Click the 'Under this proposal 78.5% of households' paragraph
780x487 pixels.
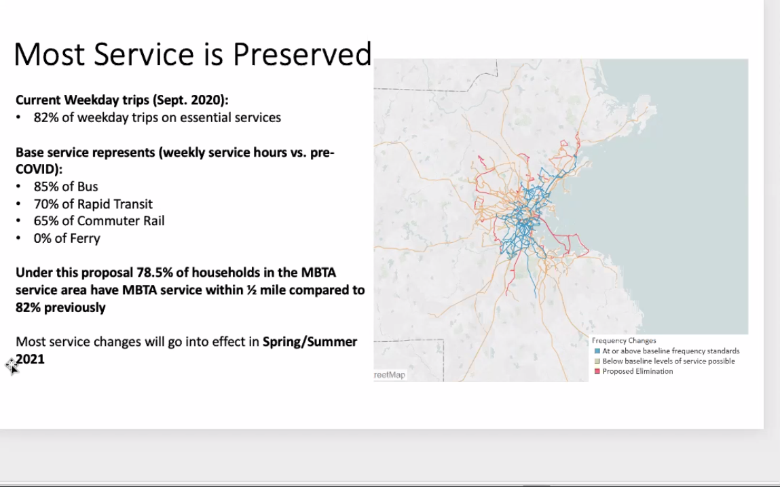(190, 290)
